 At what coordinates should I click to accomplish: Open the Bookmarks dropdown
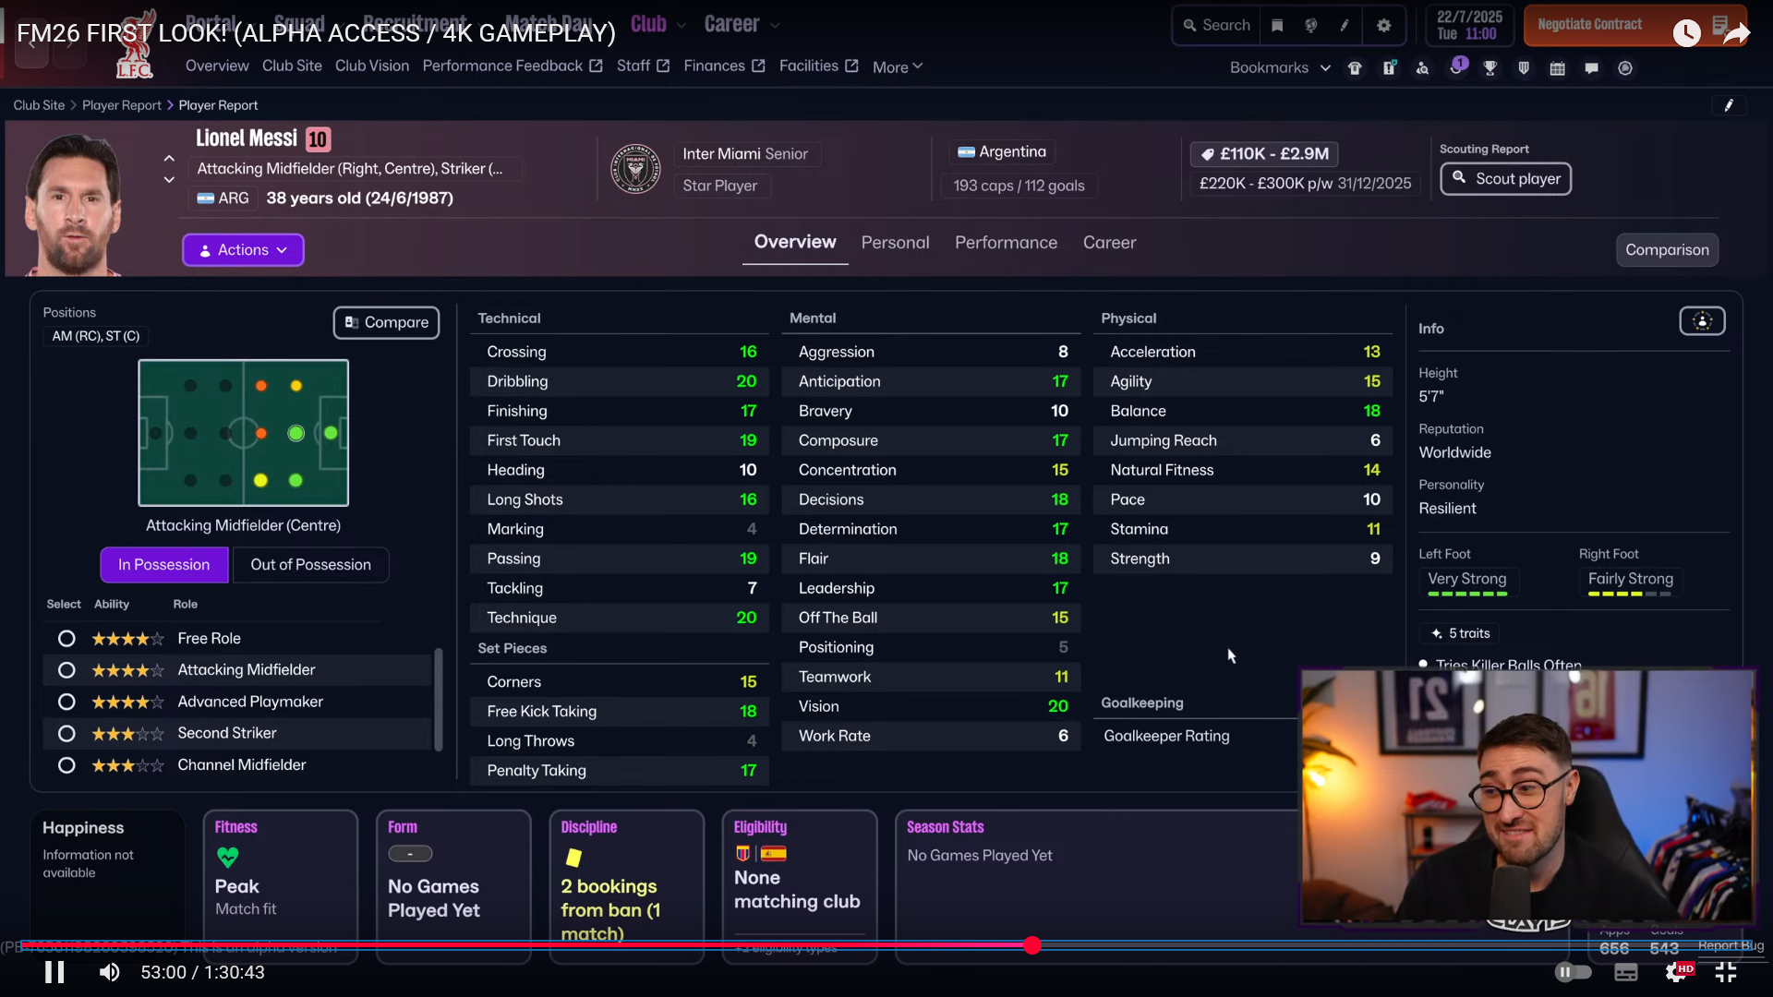pyautogui.click(x=1279, y=68)
